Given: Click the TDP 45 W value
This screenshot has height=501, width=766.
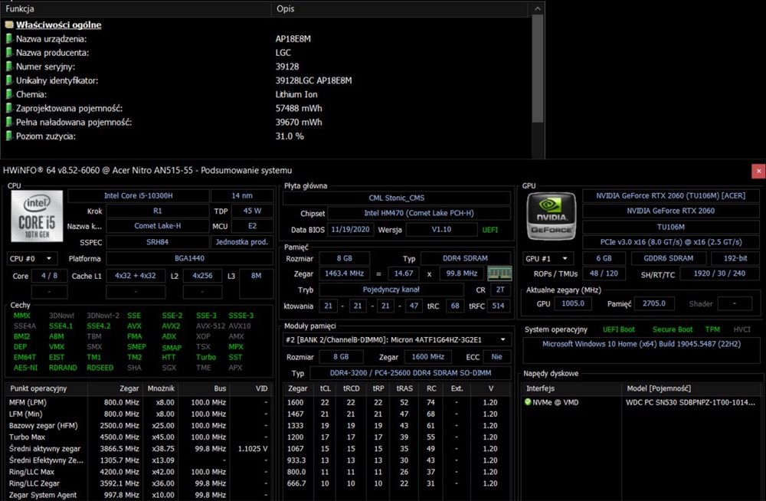Looking at the screenshot, I should pos(252,211).
